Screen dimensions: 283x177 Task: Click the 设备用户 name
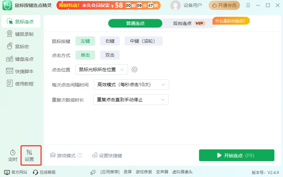(193, 6)
